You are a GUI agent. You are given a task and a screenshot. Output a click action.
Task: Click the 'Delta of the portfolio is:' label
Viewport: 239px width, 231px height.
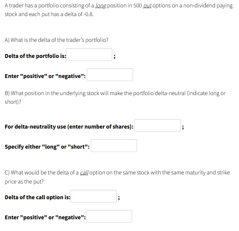click(35, 56)
